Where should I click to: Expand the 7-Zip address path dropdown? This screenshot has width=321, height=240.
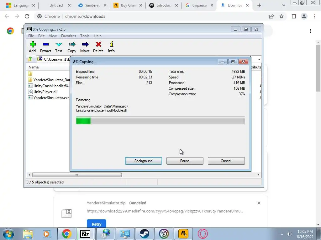click(259, 59)
